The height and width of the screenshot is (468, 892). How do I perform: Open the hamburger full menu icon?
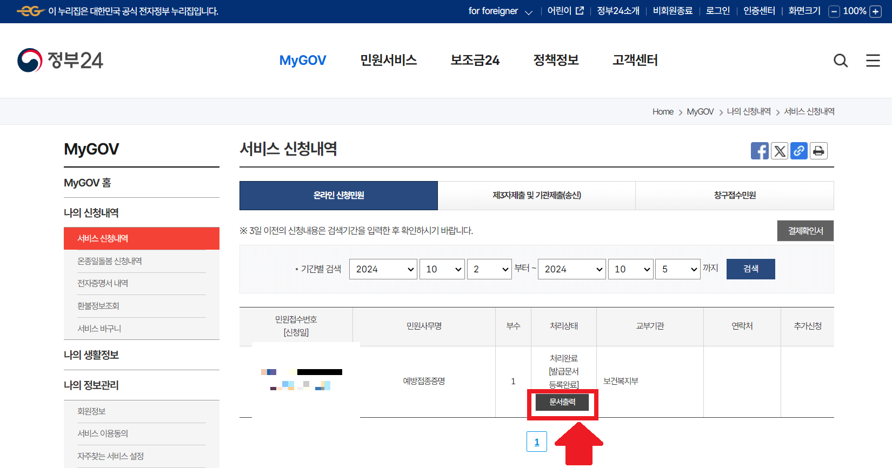(873, 61)
